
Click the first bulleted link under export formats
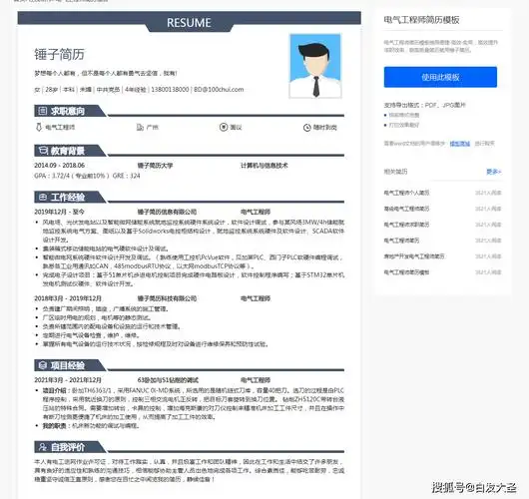(404, 115)
